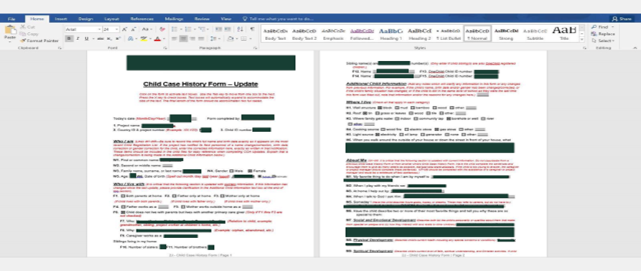Check F2 Father only at home
This screenshot has height=271, width=641.
(x=174, y=196)
